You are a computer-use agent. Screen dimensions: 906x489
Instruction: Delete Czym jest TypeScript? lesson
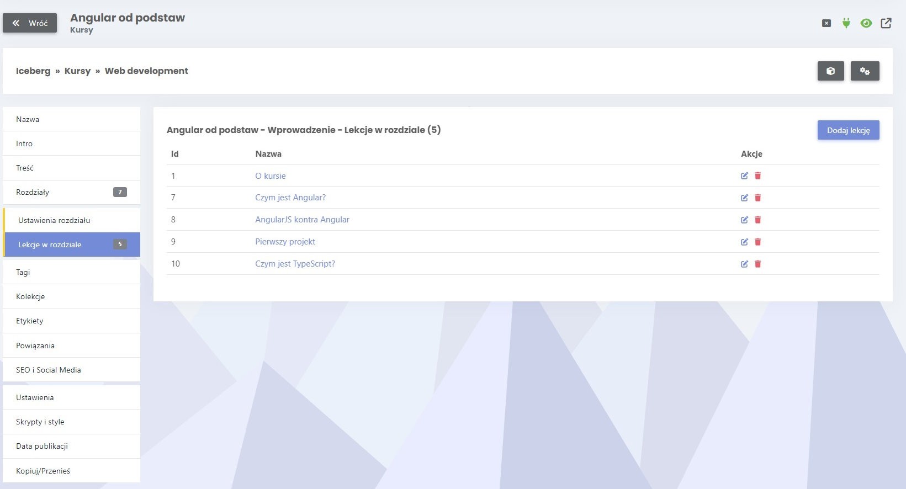[757, 264]
